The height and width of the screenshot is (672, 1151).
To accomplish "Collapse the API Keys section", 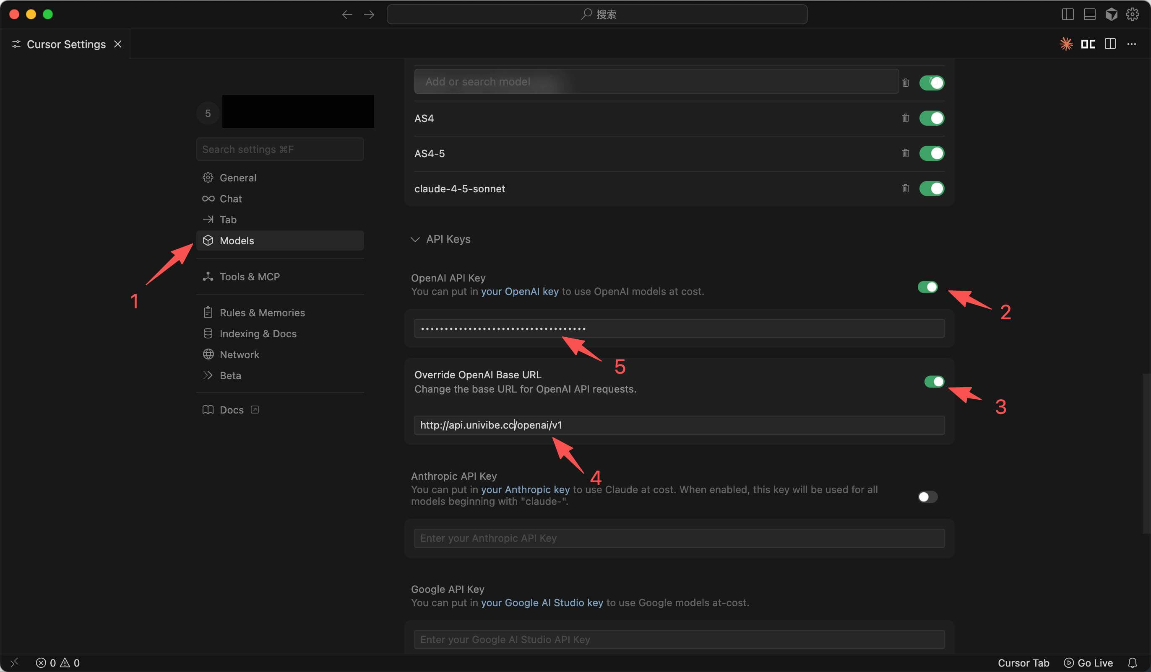I will pyautogui.click(x=415, y=240).
